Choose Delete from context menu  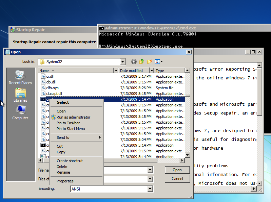tap(77, 167)
